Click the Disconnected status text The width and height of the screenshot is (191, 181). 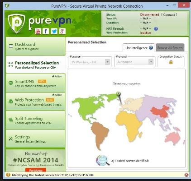pos(149,14)
